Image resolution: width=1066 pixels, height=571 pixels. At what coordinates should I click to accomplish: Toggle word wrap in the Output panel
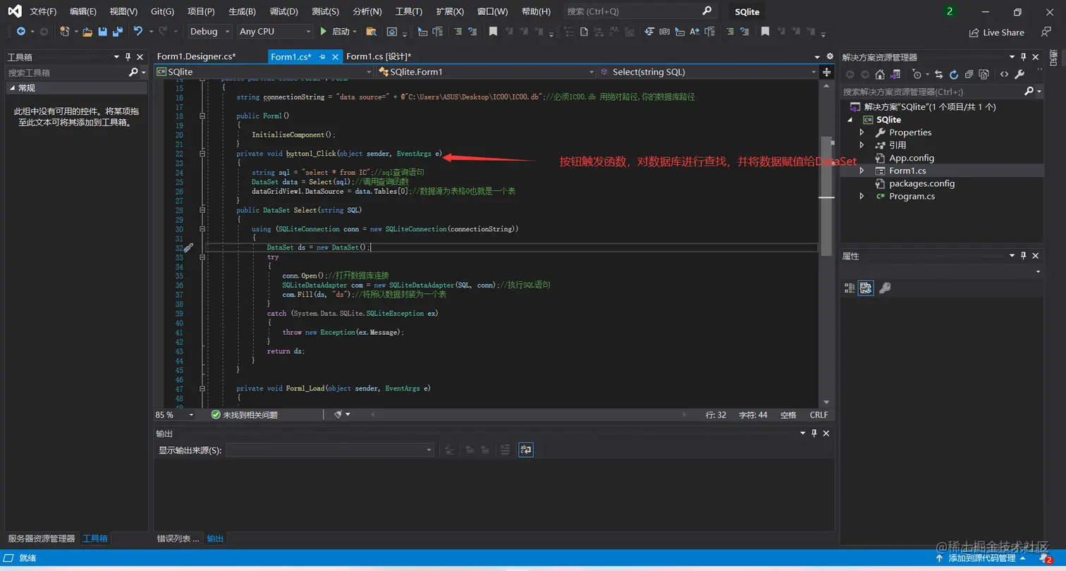tap(525, 450)
